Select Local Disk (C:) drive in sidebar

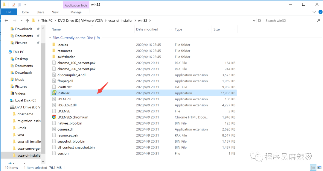point(23,100)
